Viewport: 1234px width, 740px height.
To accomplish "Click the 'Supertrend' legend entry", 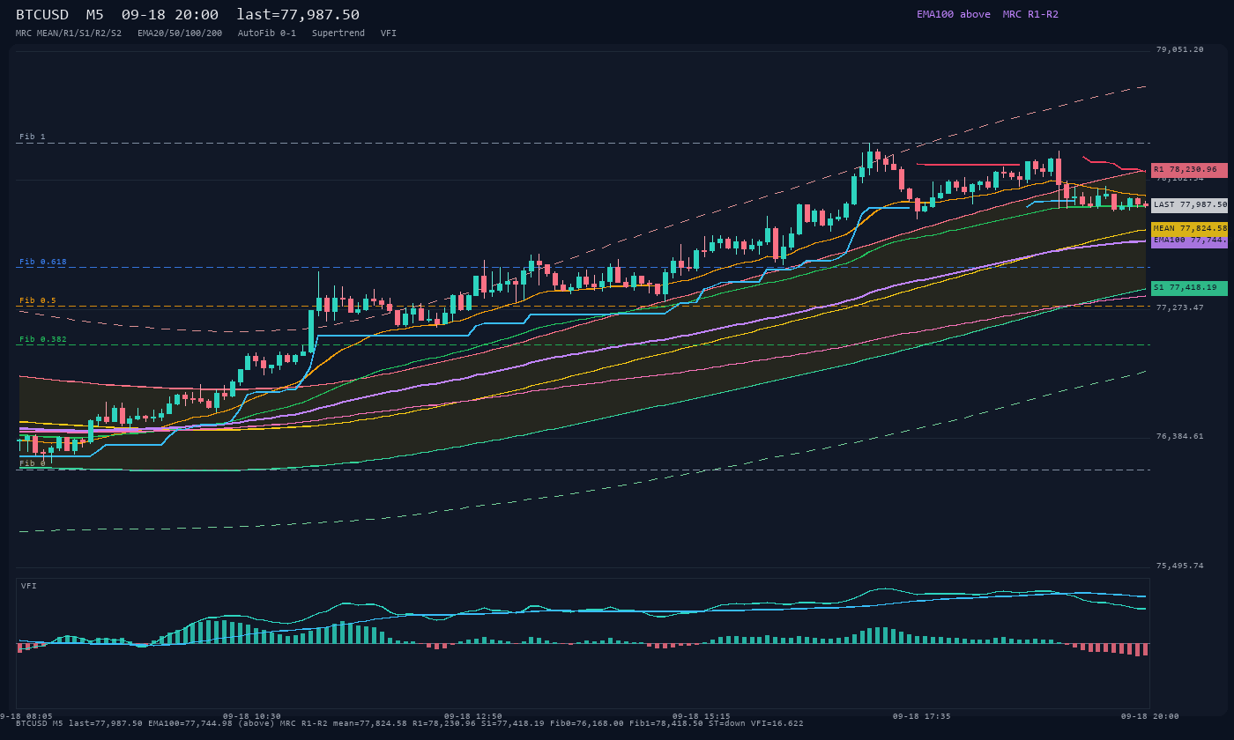I will (x=338, y=33).
